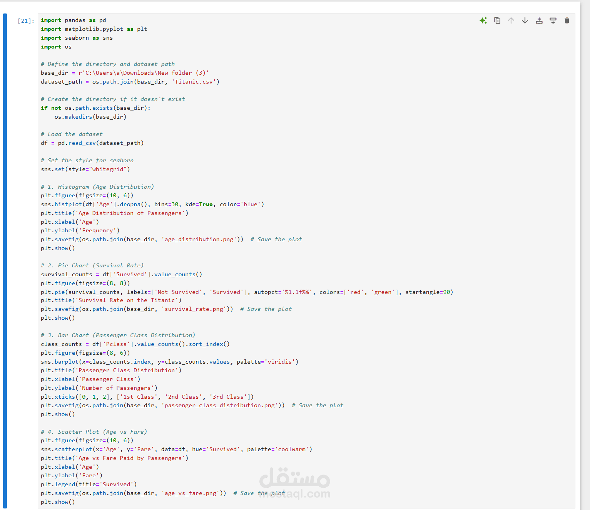Click the '# 4. Scatter Plot (Age vs Fare)' comment
This screenshot has height=510, width=590.
coord(94,432)
